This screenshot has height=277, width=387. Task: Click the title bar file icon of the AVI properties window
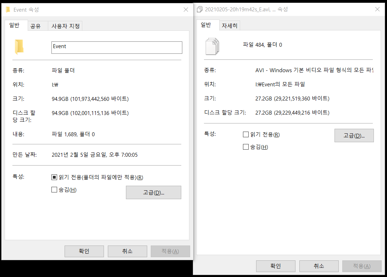click(199, 9)
